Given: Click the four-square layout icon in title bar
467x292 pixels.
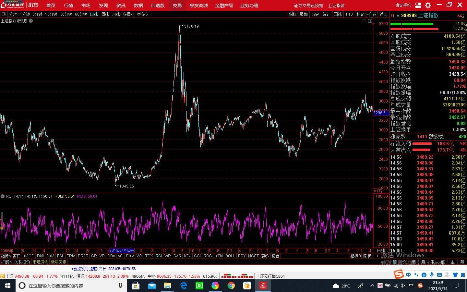Looking at the screenshot, I should pos(418,5).
